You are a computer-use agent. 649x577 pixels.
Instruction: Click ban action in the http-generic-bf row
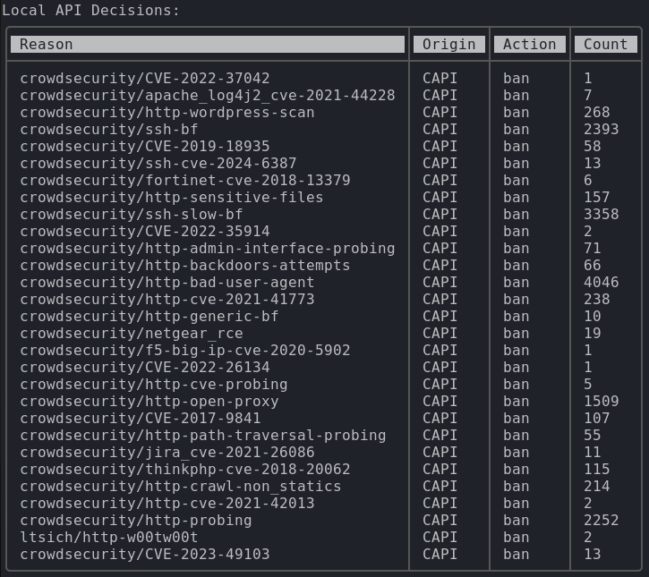(x=517, y=317)
